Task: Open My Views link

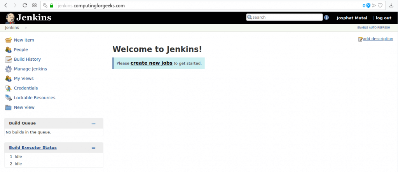Action: point(24,79)
